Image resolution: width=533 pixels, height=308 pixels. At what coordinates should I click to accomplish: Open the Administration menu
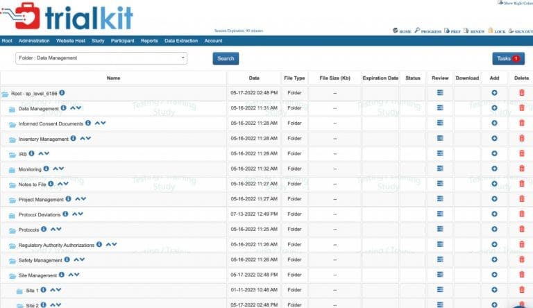click(34, 41)
